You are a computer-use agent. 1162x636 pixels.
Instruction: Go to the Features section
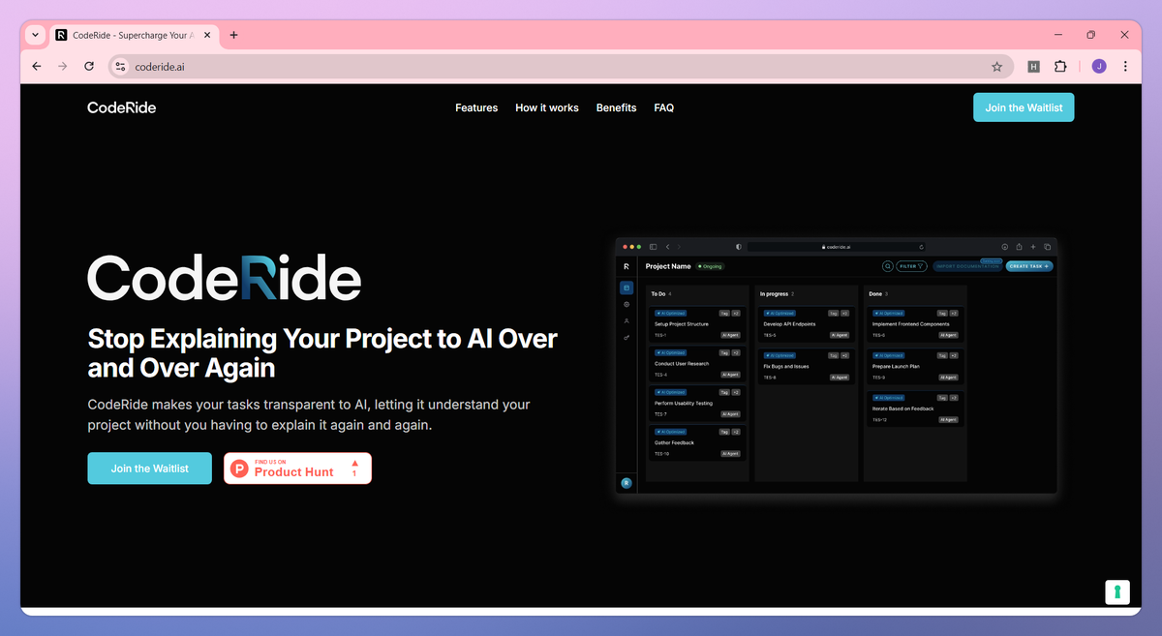tap(476, 107)
